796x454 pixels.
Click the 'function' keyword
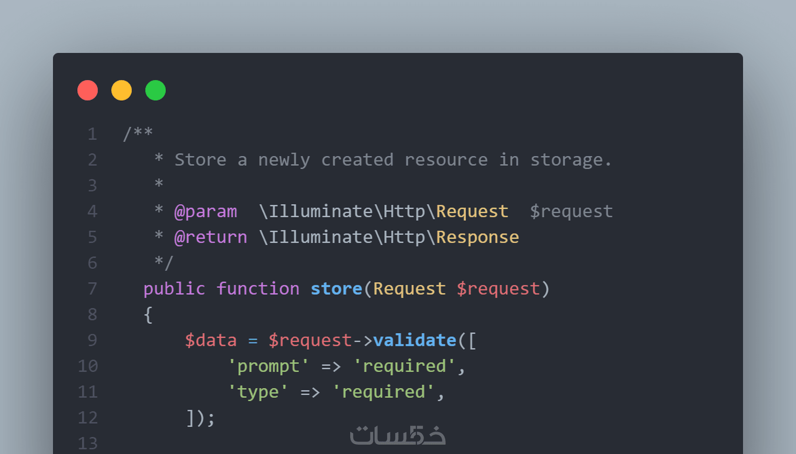click(x=258, y=289)
